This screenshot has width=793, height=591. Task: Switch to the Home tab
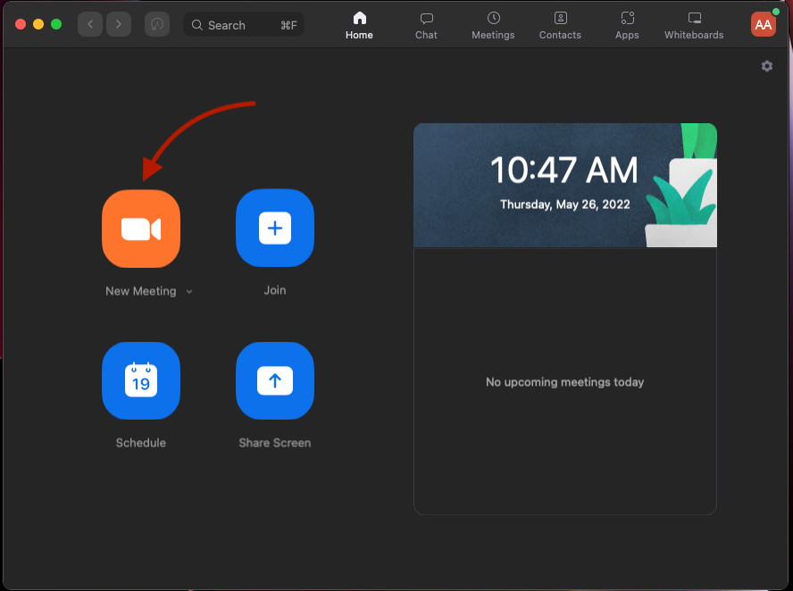coord(359,25)
